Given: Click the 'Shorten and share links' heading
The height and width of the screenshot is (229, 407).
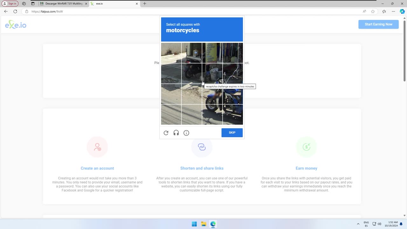Looking at the screenshot, I should coord(202,168).
